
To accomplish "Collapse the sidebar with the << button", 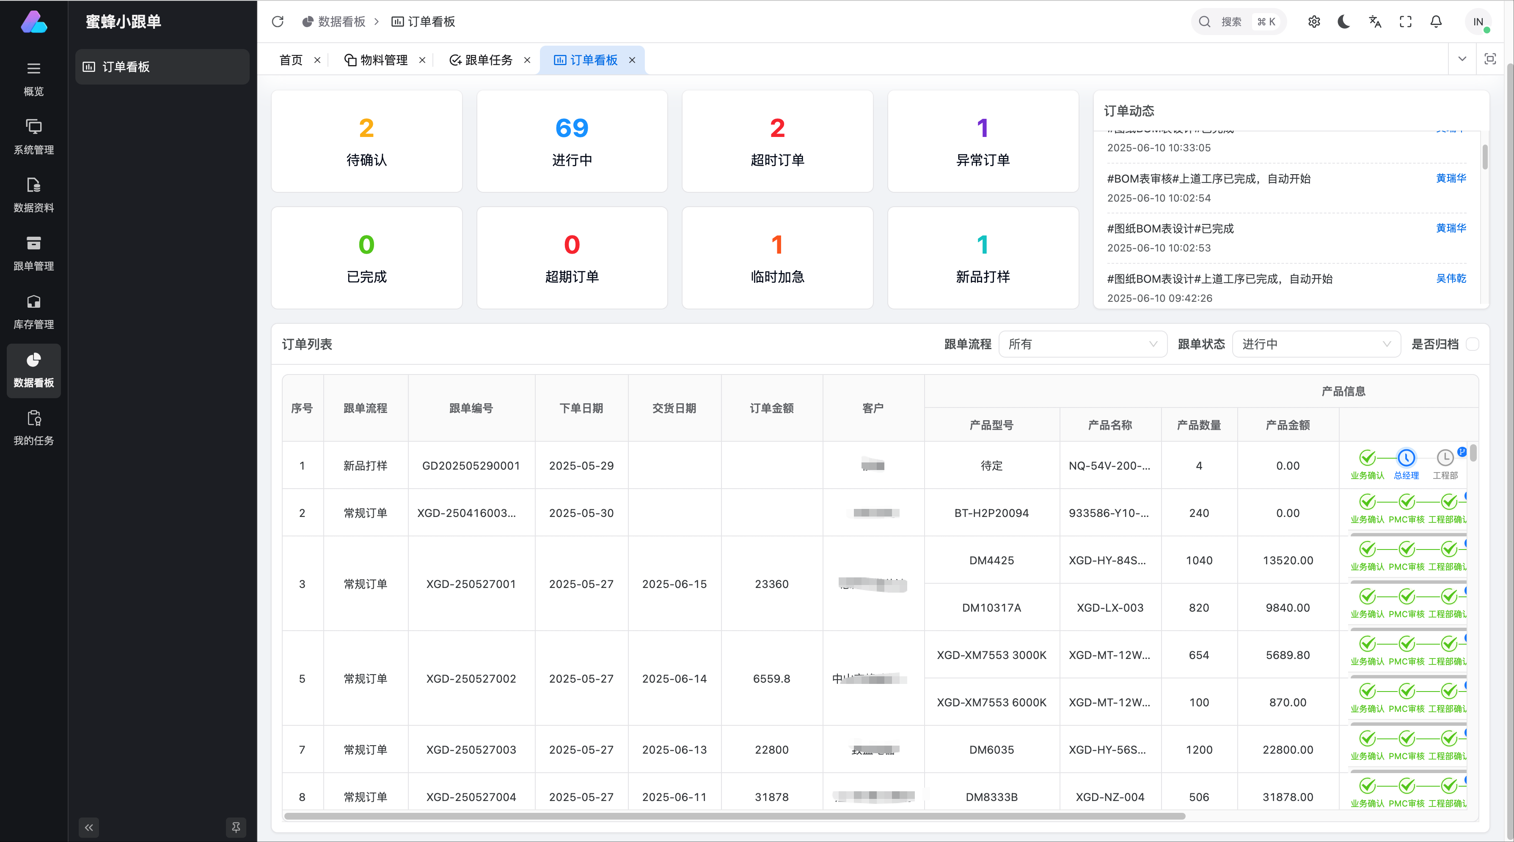I will (x=89, y=827).
